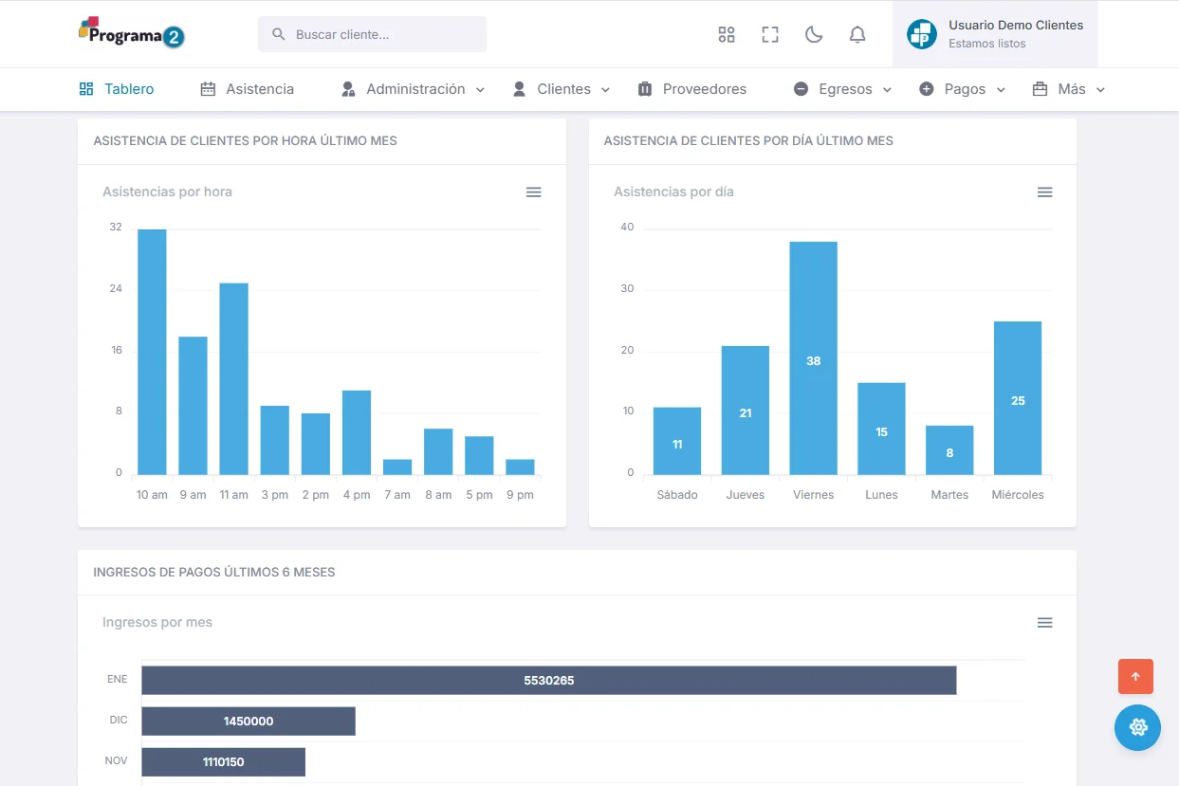Open chart menu for Ingresos por mes

[1044, 623]
